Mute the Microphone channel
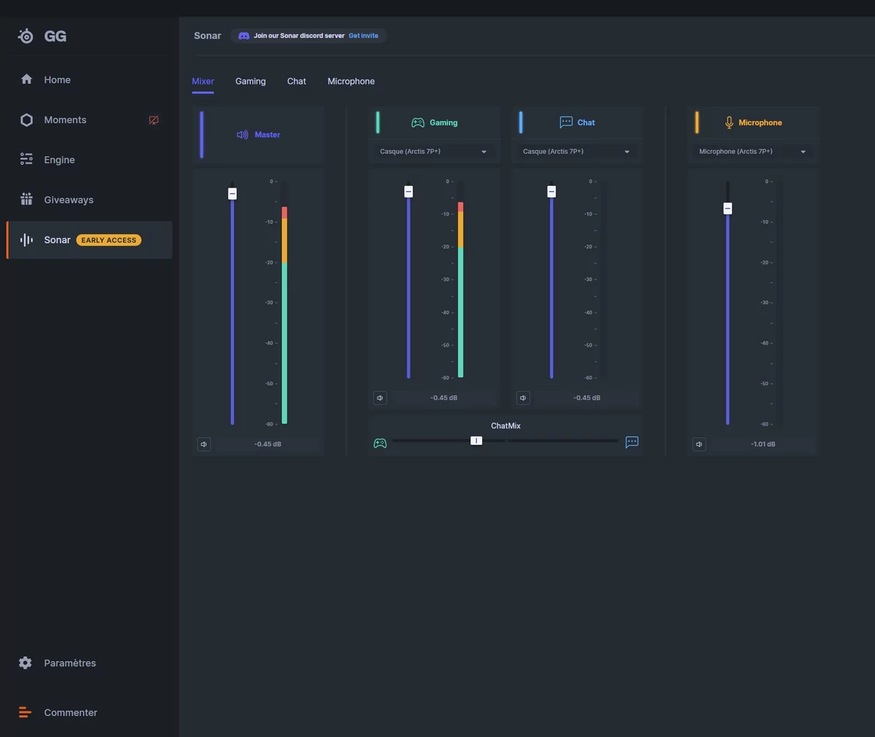Screen dimensions: 875x737 pyautogui.click(x=699, y=444)
